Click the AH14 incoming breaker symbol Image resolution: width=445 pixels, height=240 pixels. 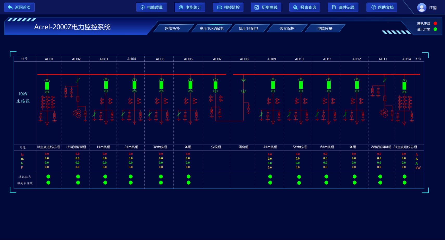coord(404,86)
